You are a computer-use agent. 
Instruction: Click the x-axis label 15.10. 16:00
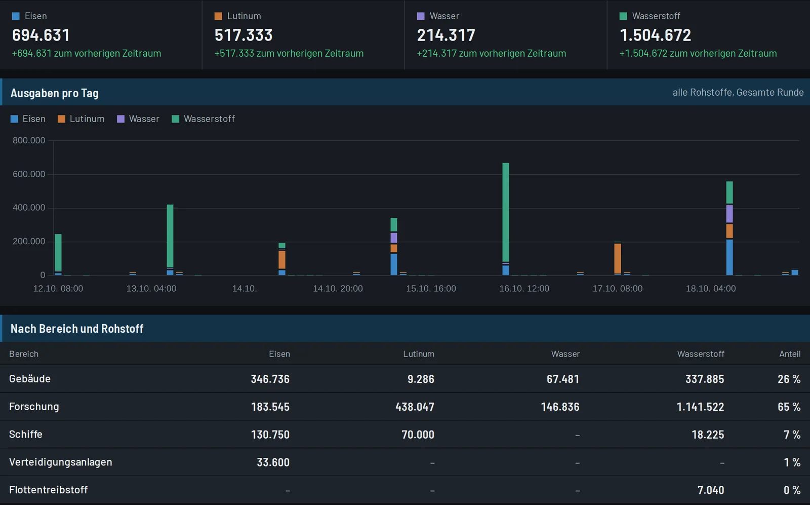pyautogui.click(x=431, y=289)
